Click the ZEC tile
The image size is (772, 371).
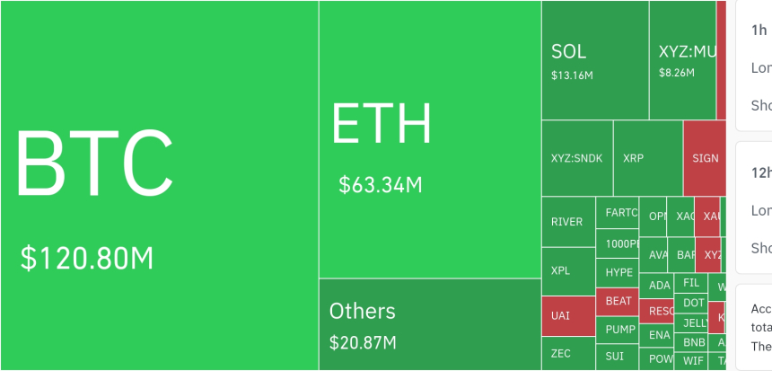click(567, 353)
